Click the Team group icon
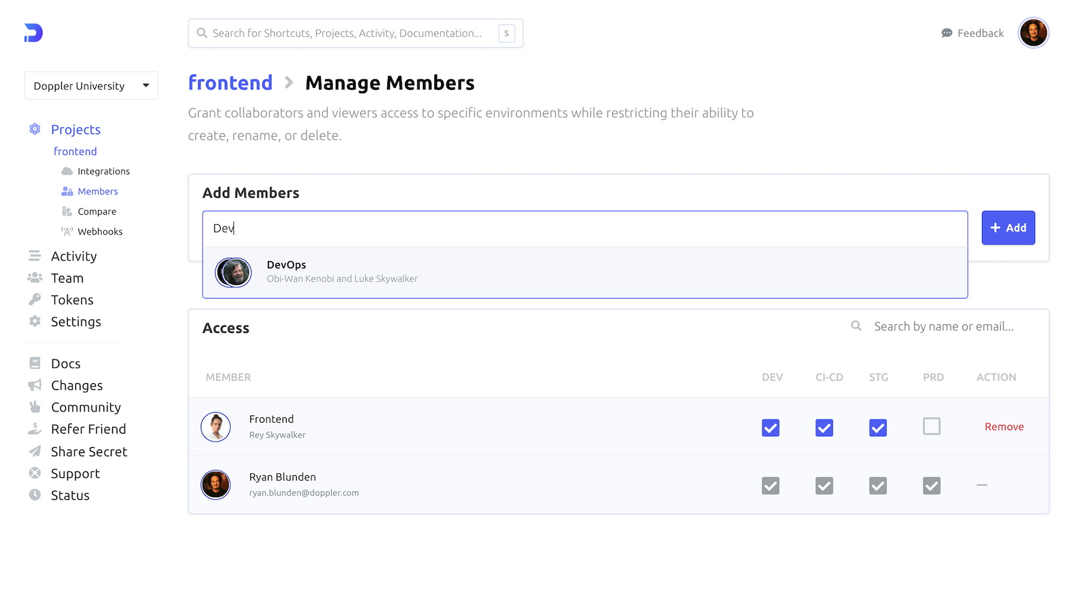 [x=35, y=277]
